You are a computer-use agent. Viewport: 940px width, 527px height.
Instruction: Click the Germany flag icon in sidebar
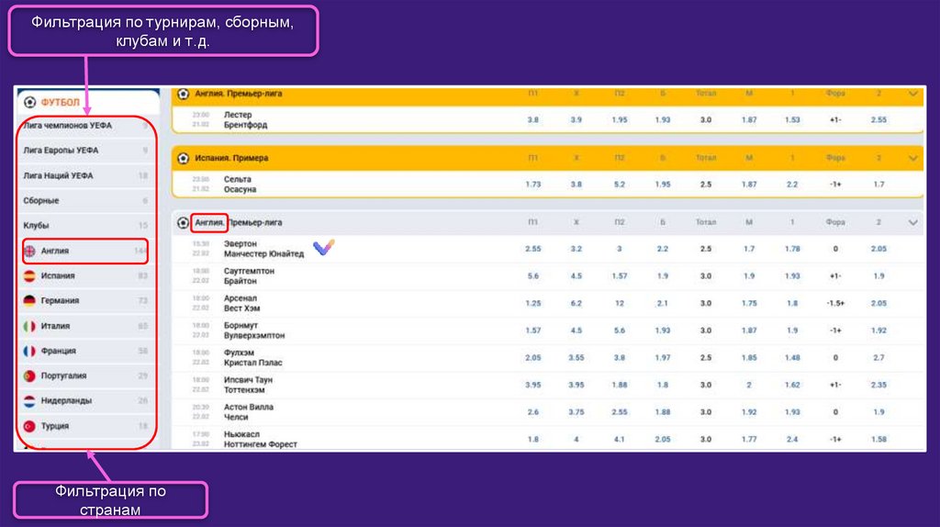pos(29,300)
